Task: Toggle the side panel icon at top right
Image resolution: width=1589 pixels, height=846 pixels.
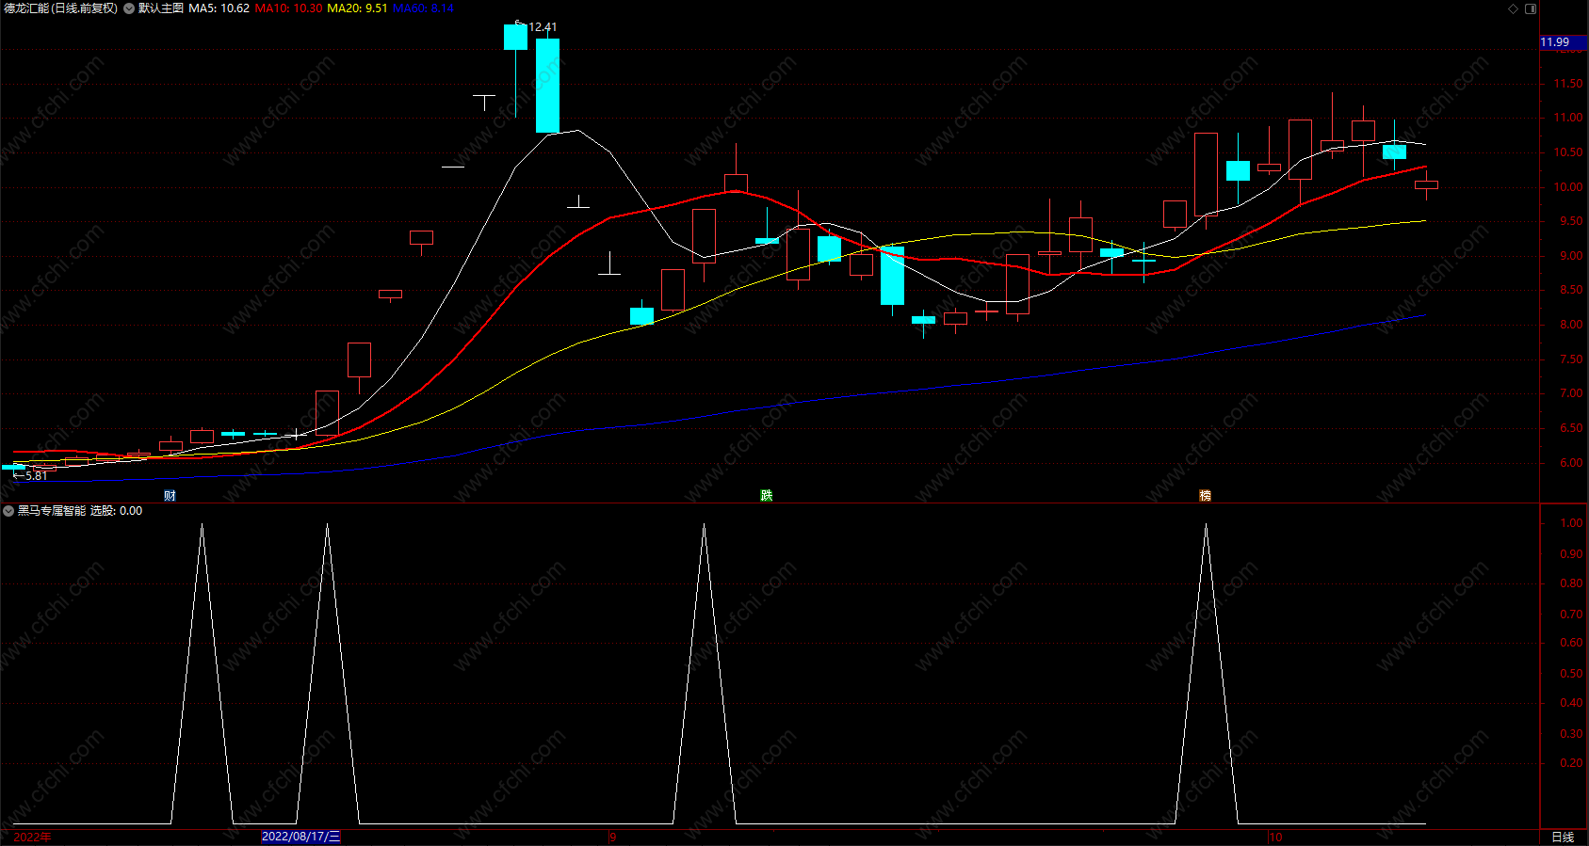Action: (x=1531, y=8)
